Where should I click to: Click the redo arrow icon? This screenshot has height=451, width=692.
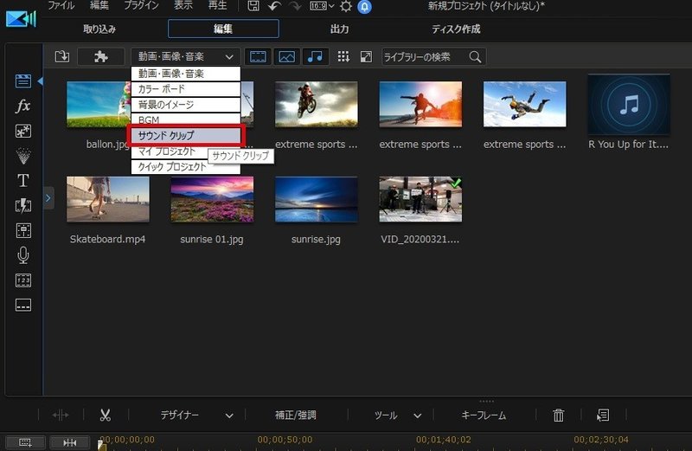pyautogui.click(x=295, y=6)
